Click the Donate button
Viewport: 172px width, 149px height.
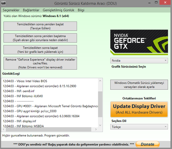click(147, 144)
